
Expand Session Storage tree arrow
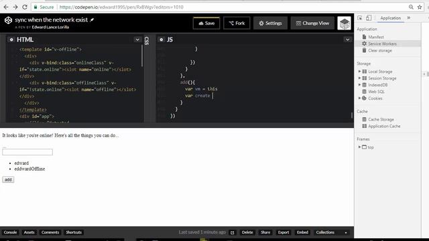click(x=359, y=78)
